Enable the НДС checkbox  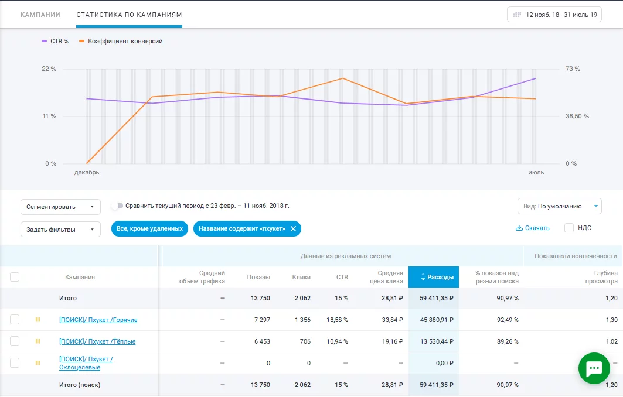click(568, 228)
